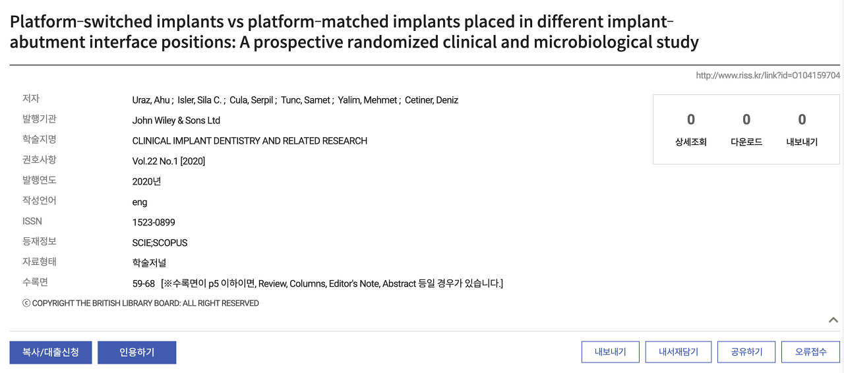Open author link Yalim, Mehmet

point(367,100)
